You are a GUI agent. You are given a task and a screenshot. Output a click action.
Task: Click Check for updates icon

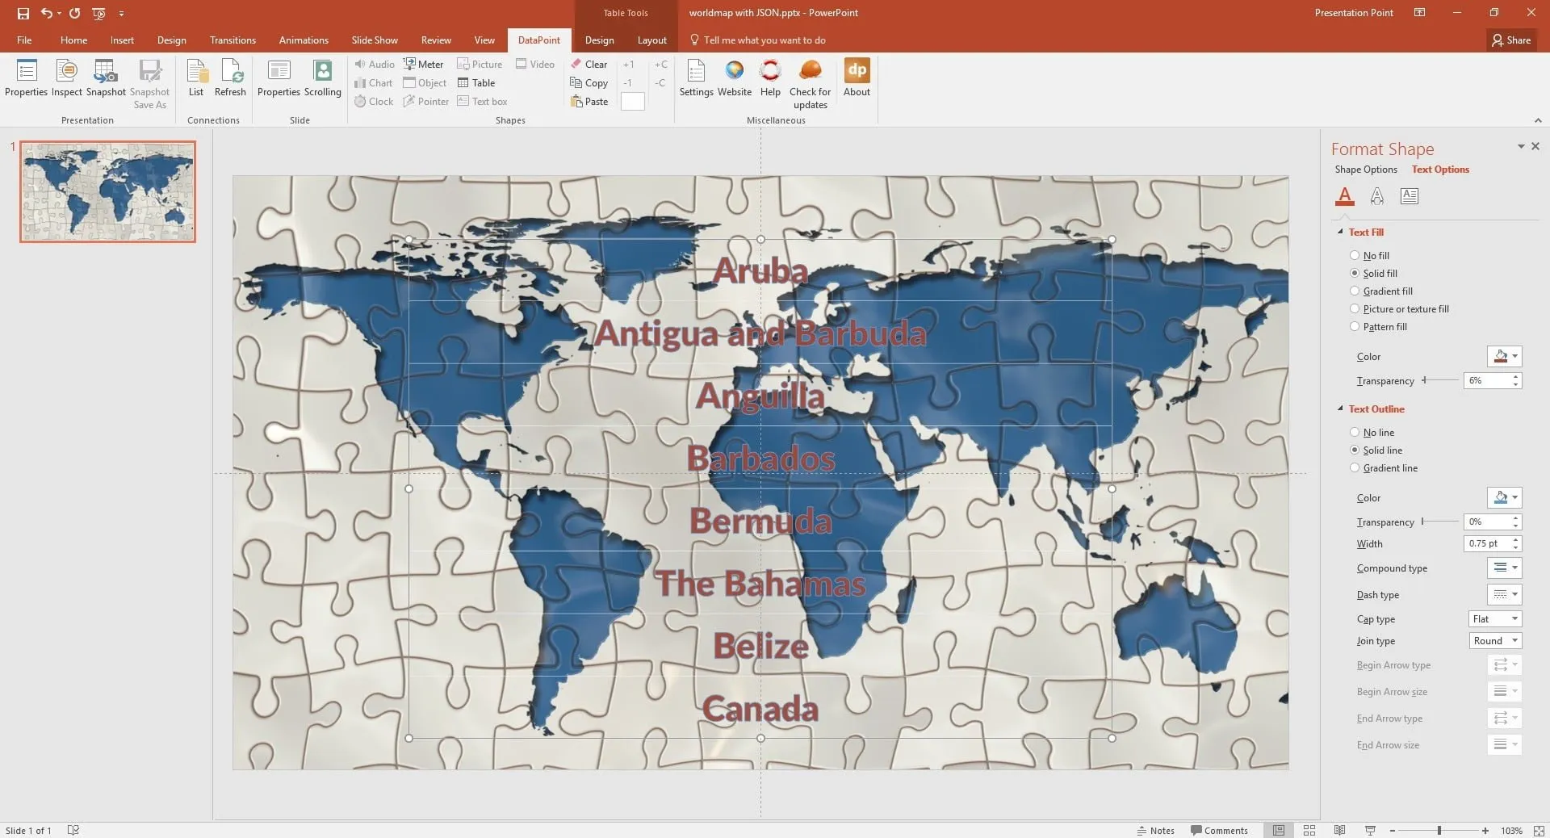point(810,73)
